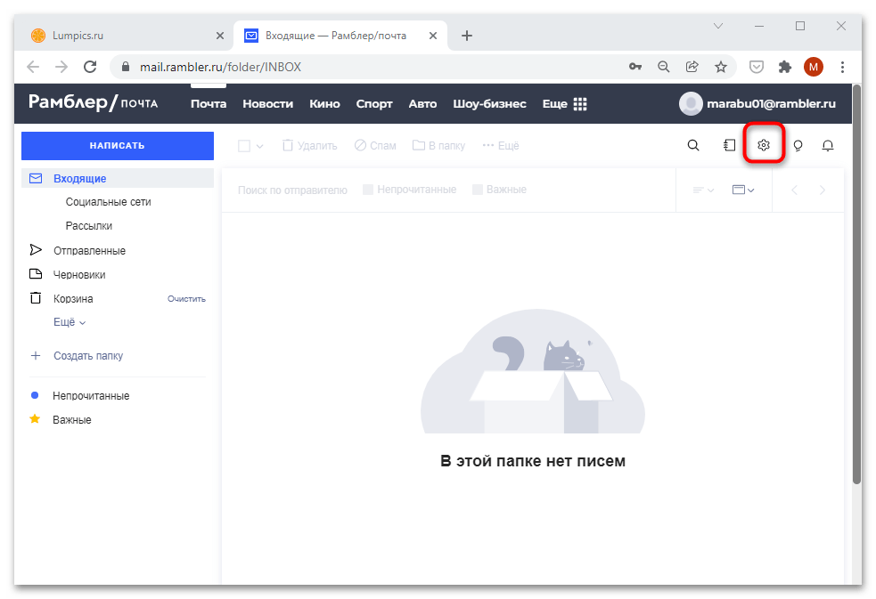Show Непрочитанные messages in sidebar

91,396
